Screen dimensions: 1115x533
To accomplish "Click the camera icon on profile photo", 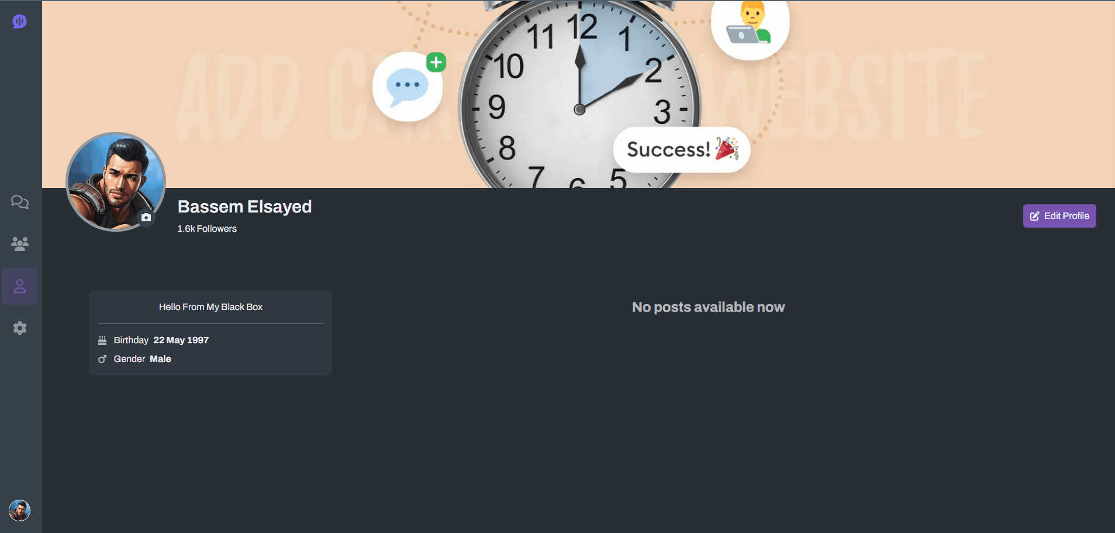I will point(146,217).
